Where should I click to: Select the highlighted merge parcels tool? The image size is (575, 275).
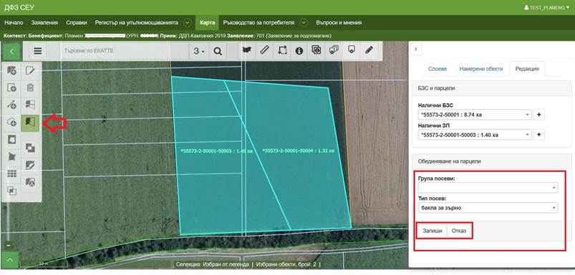coord(30,123)
